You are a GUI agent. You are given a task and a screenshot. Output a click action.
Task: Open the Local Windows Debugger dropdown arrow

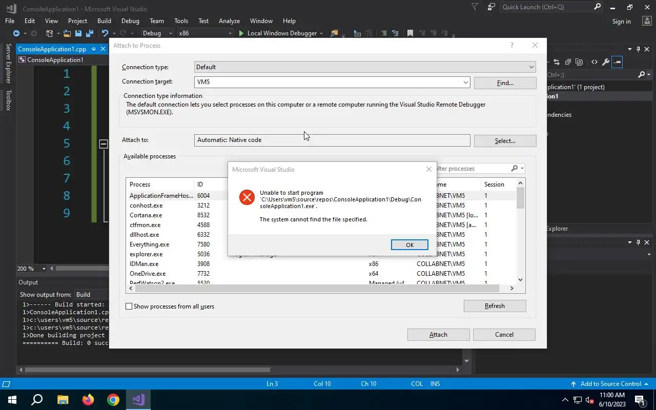(x=321, y=33)
